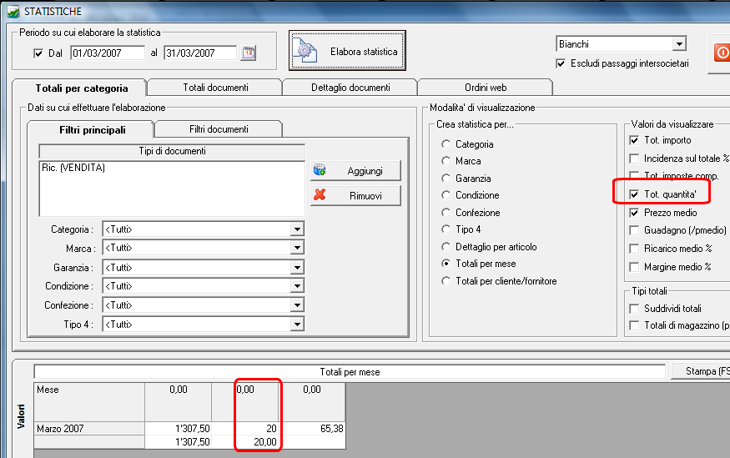
Task: Open the Filtri documenti sub-tab
Action: click(x=219, y=129)
